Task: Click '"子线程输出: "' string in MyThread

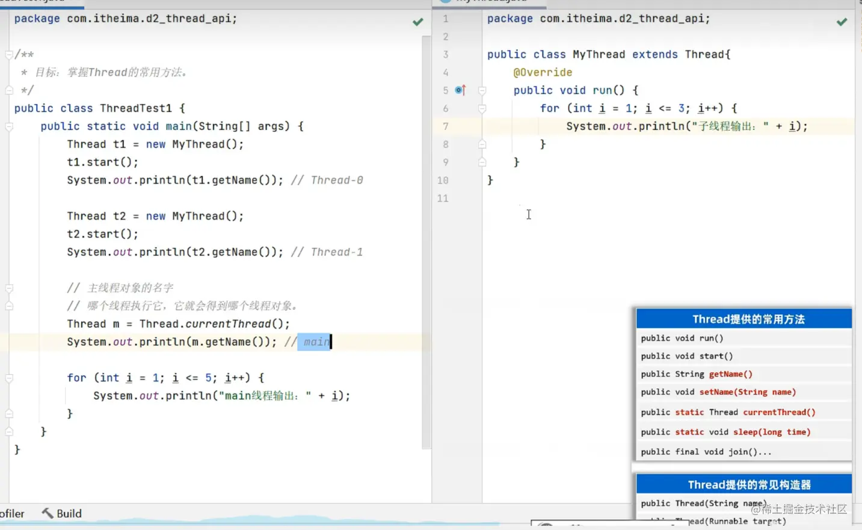Action: click(x=730, y=126)
